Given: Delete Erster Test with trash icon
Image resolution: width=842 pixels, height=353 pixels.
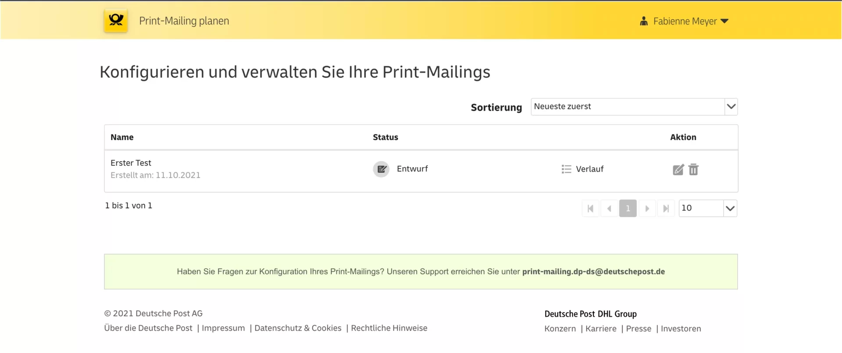Looking at the screenshot, I should click(693, 169).
